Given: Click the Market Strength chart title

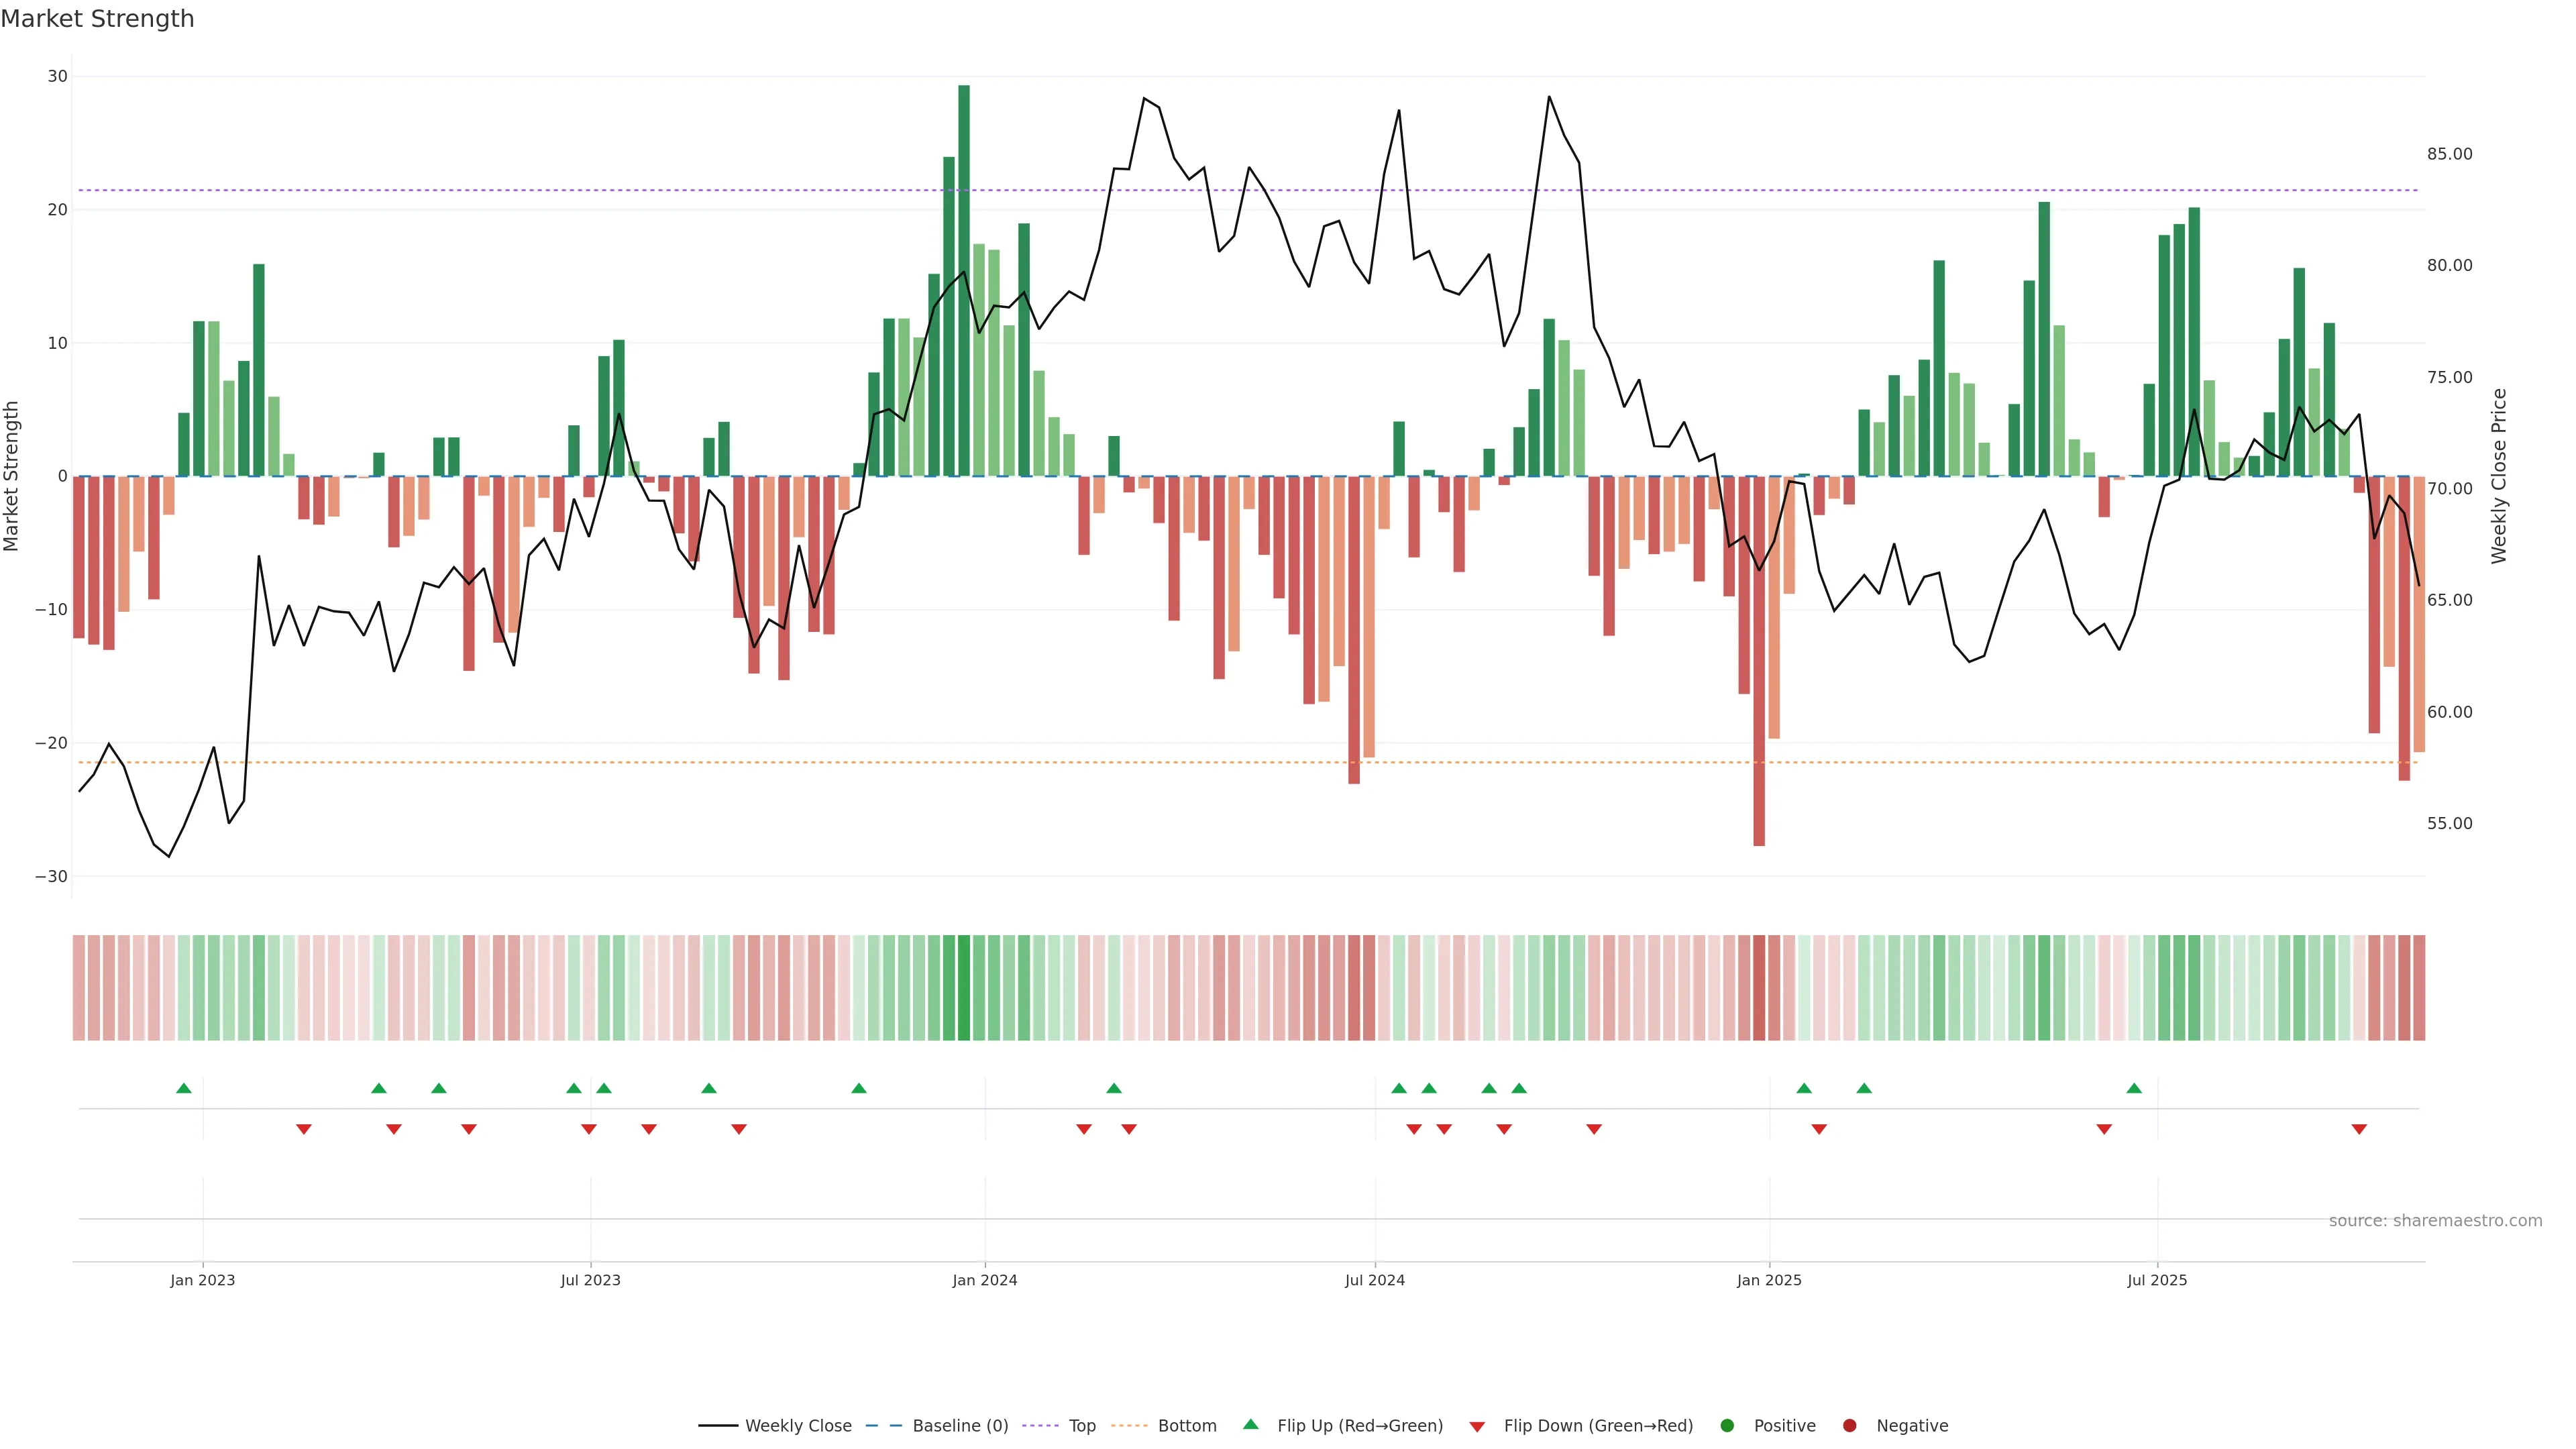Looking at the screenshot, I should [x=97, y=19].
